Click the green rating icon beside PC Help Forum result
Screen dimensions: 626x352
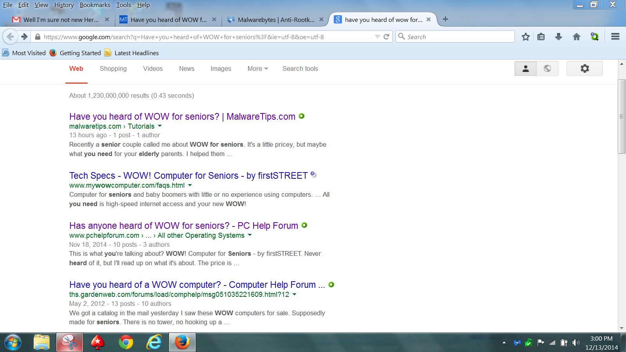coord(304,225)
